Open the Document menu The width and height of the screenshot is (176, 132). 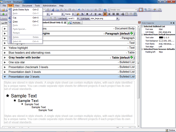pos(27,5)
